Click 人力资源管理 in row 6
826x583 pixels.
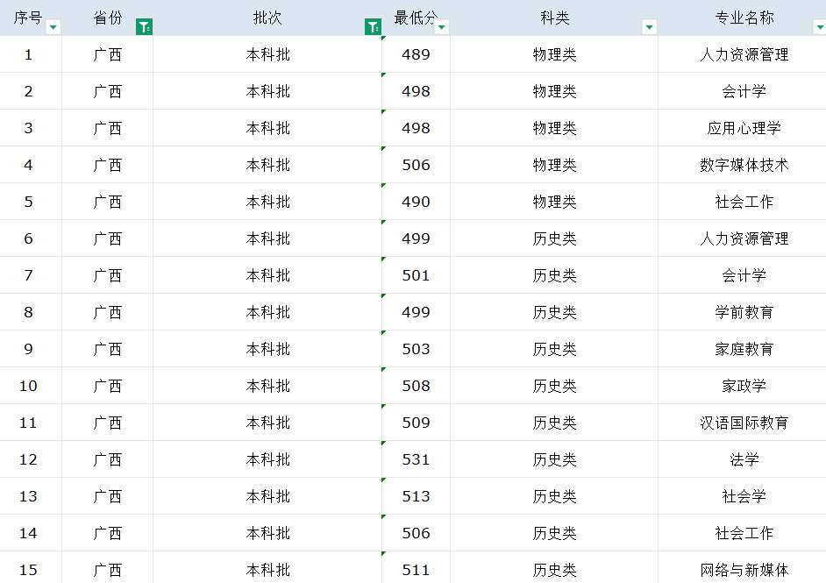click(x=744, y=238)
